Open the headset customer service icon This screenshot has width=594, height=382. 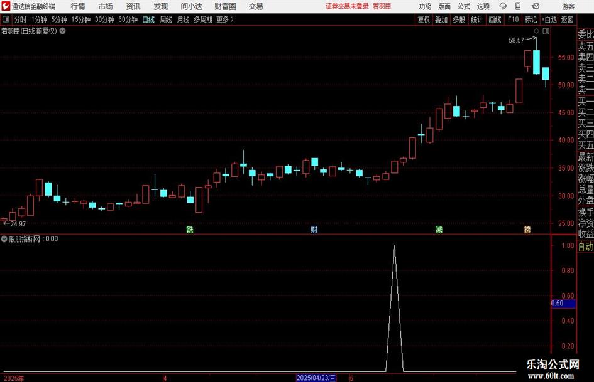503,6
